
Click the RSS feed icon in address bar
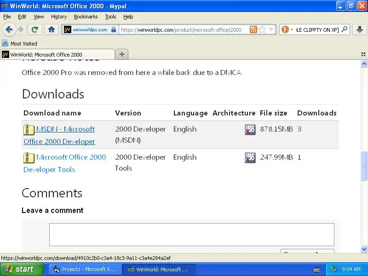click(x=253, y=29)
